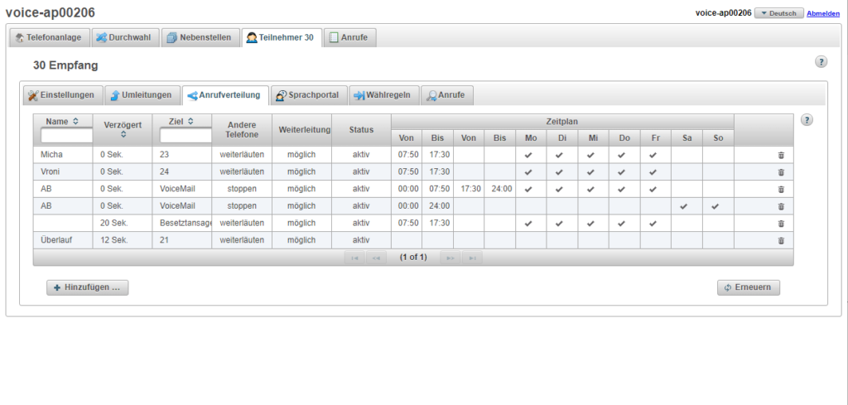Click help icon beside the schedule table
848x405 pixels.
click(807, 120)
